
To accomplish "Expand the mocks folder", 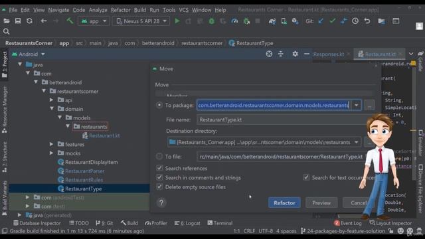I will click(x=51, y=153).
